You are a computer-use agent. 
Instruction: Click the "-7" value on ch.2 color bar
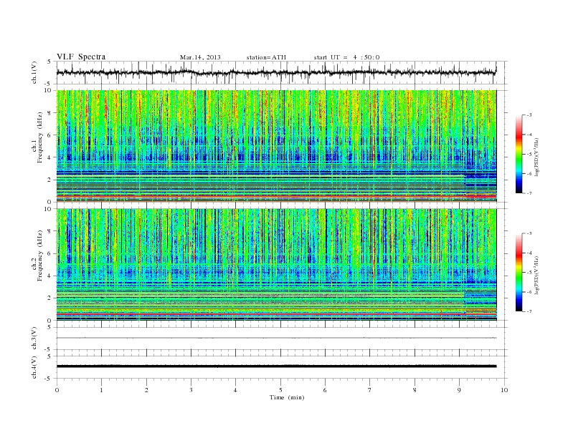(529, 311)
